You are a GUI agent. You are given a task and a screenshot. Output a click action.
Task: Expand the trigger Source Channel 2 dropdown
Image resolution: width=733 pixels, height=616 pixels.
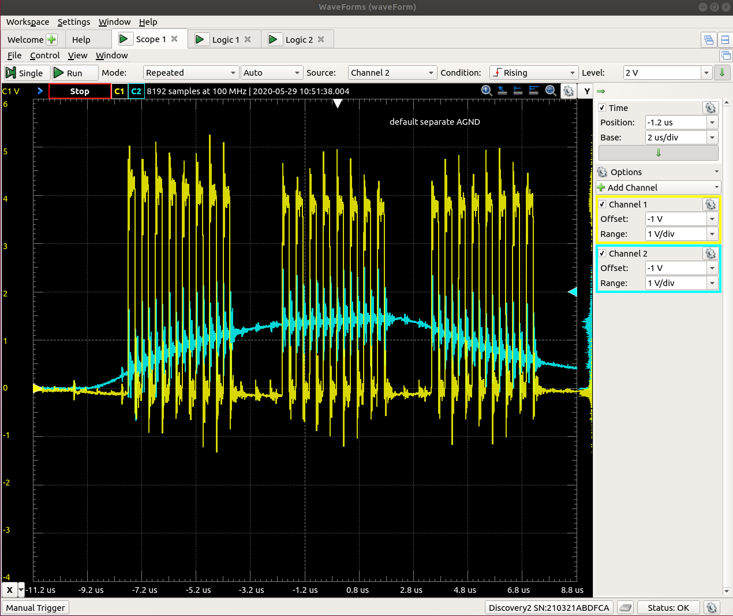(x=392, y=73)
